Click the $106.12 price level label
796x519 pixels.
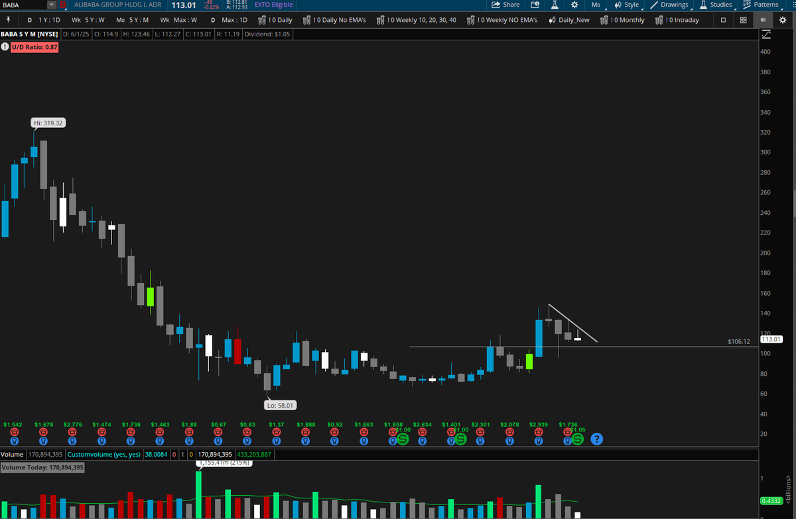738,341
